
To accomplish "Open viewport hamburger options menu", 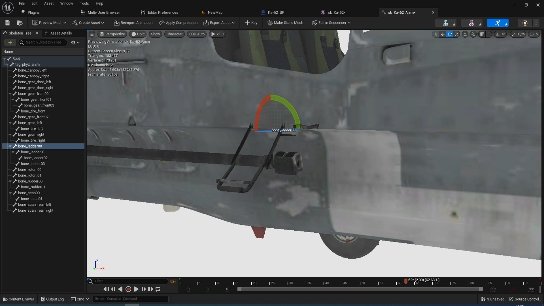I will tap(92, 34).
